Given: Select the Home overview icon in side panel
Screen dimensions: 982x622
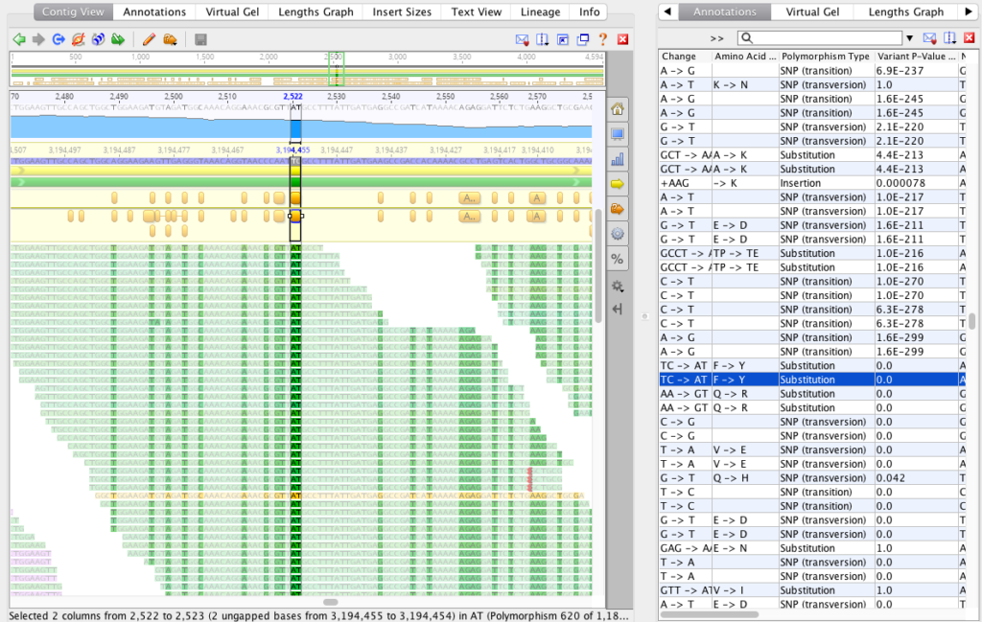Looking at the screenshot, I should (x=618, y=108).
